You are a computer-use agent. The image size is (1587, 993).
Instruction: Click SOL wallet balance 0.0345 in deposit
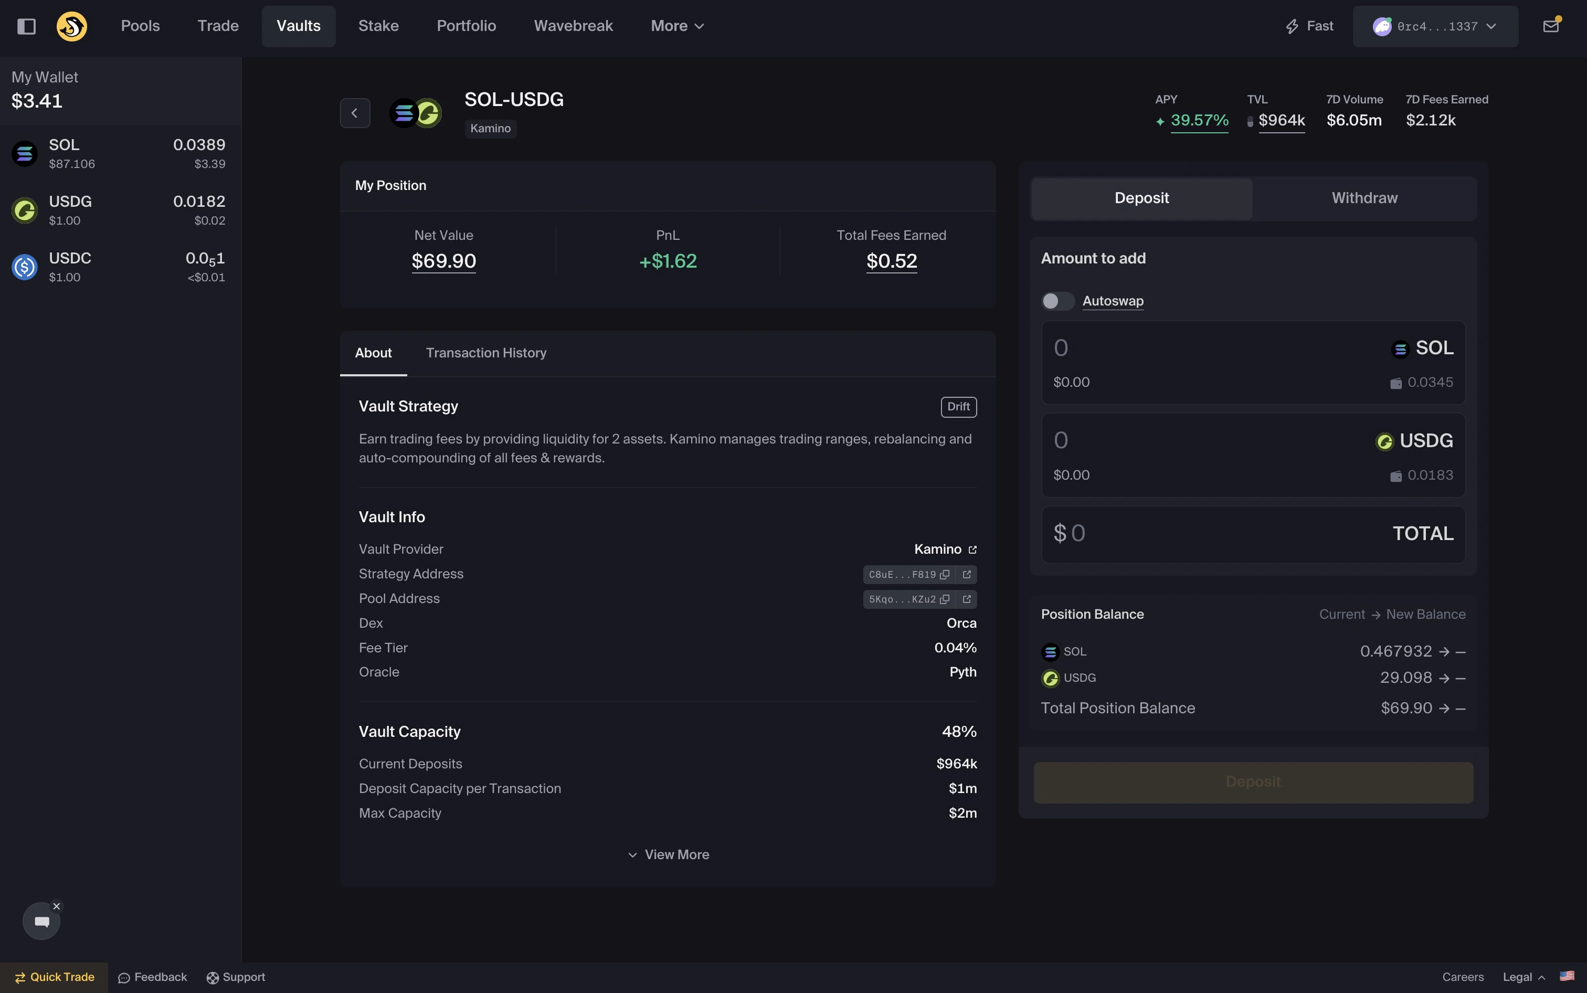(1422, 382)
